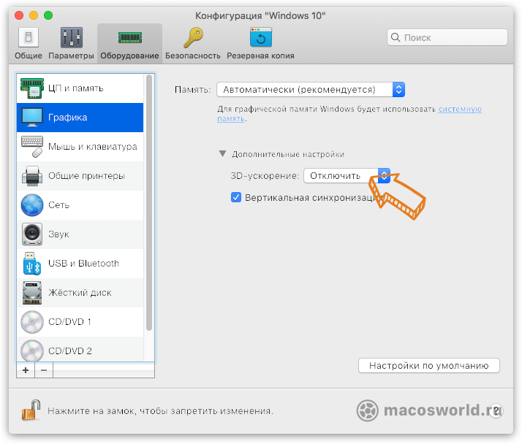This screenshot has width=522, height=444.
Task: Select Графика row text
Action: click(x=67, y=118)
